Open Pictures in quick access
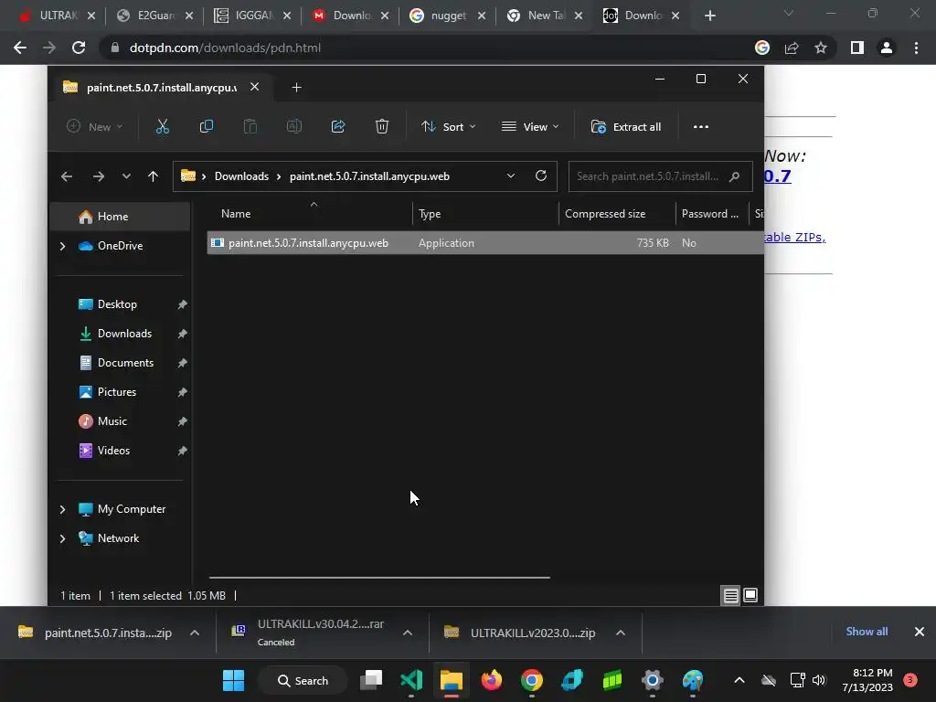This screenshot has width=936, height=702. (x=116, y=392)
